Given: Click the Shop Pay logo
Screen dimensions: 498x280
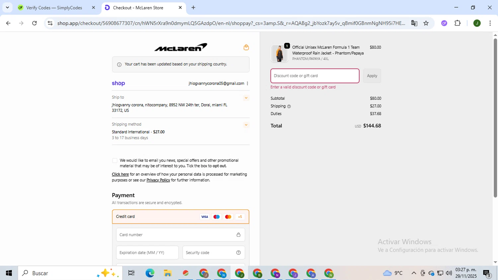Looking at the screenshot, I should pos(118,83).
